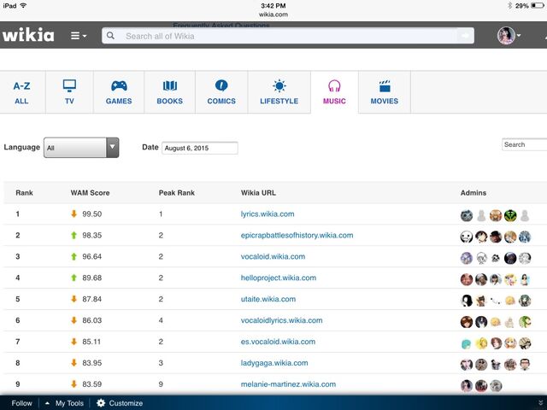Click WAM score 98.35 value
Image resolution: width=547 pixels, height=410 pixels.
click(92, 236)
